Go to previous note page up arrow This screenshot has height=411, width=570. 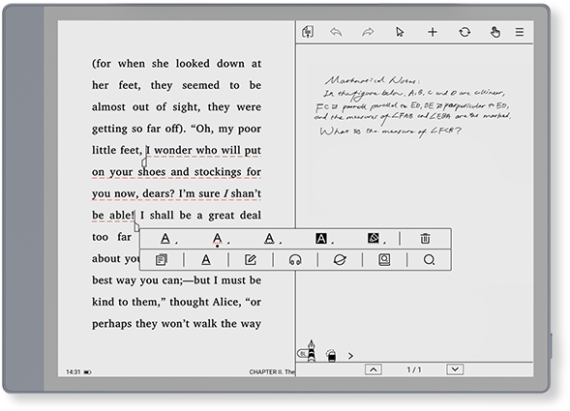[374, 369]
